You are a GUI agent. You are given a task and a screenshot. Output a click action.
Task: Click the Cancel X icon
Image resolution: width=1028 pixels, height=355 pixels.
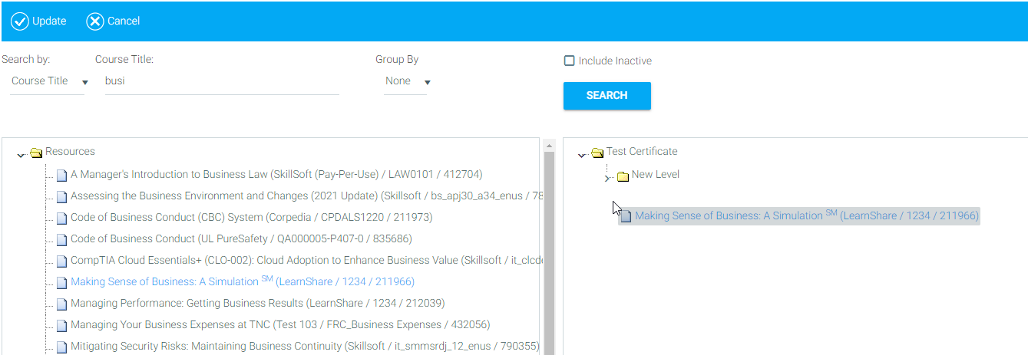pos(94,21)
